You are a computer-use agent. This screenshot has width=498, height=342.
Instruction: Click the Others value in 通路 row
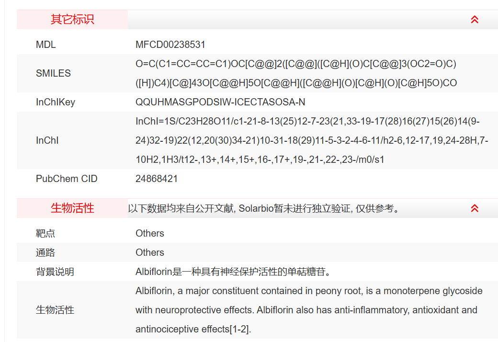pos(150,252)
